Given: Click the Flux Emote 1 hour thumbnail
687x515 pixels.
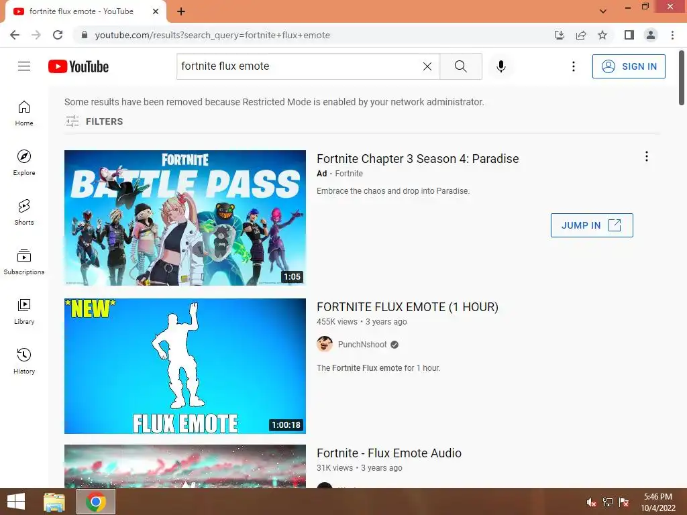Looking at the screenshot, I should pos(185,366).
